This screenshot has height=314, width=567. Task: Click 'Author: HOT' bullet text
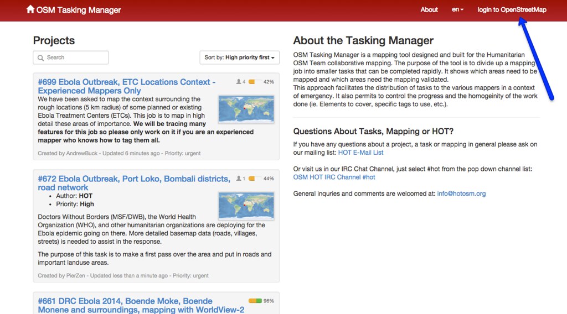[74, 196]
